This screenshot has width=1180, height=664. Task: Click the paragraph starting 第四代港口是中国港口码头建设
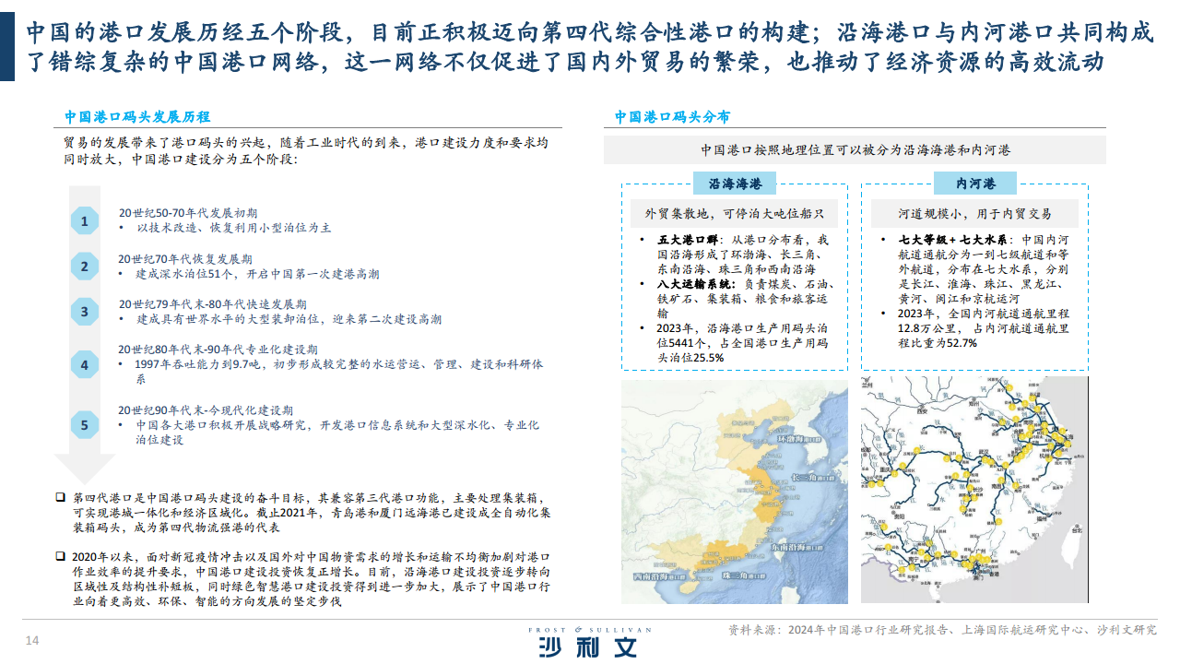(x=312, y=513)
